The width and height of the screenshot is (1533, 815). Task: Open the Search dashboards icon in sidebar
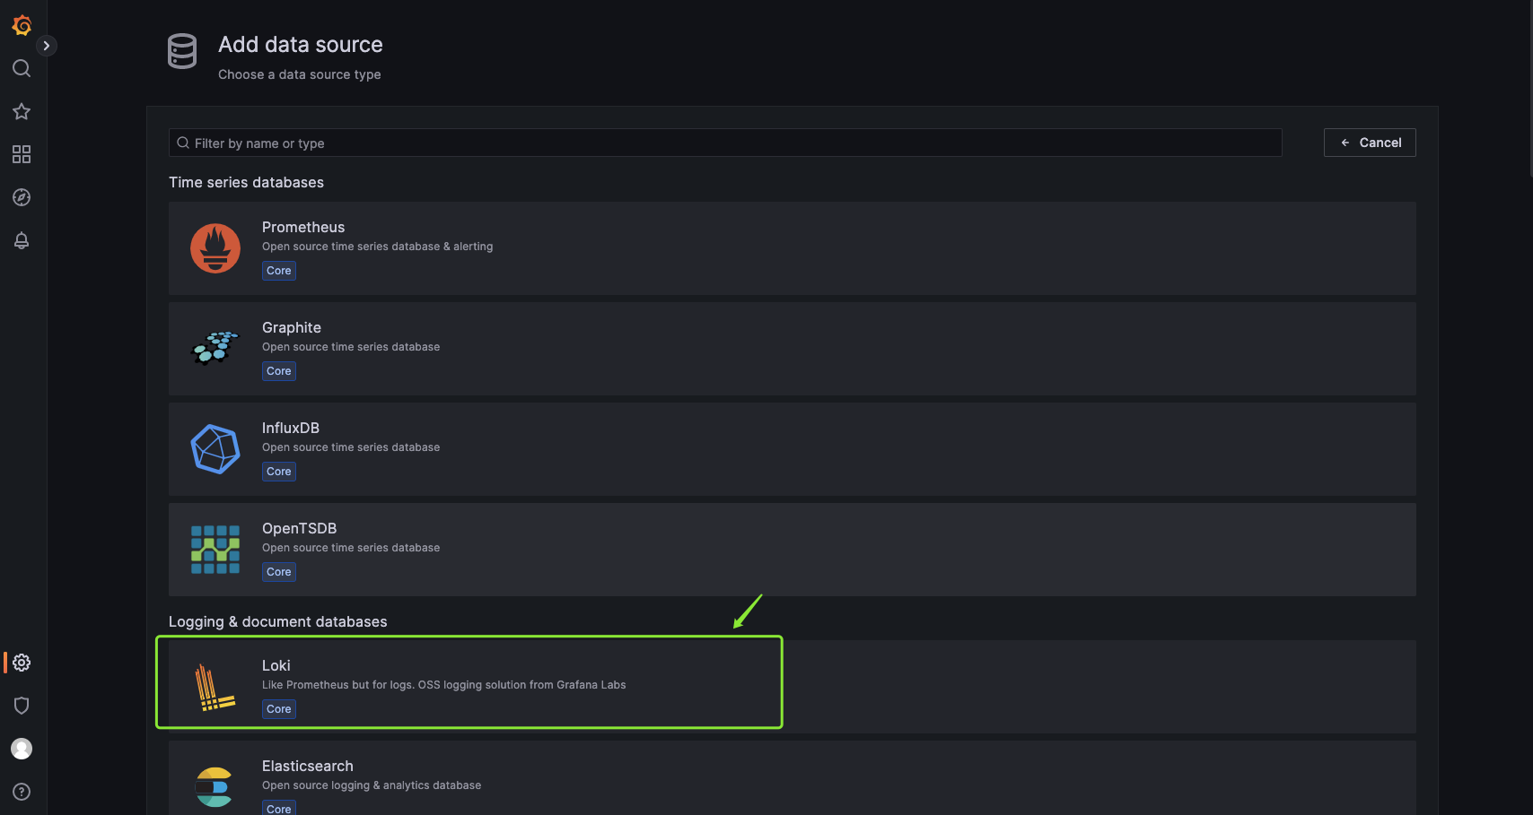coord(22,68)
